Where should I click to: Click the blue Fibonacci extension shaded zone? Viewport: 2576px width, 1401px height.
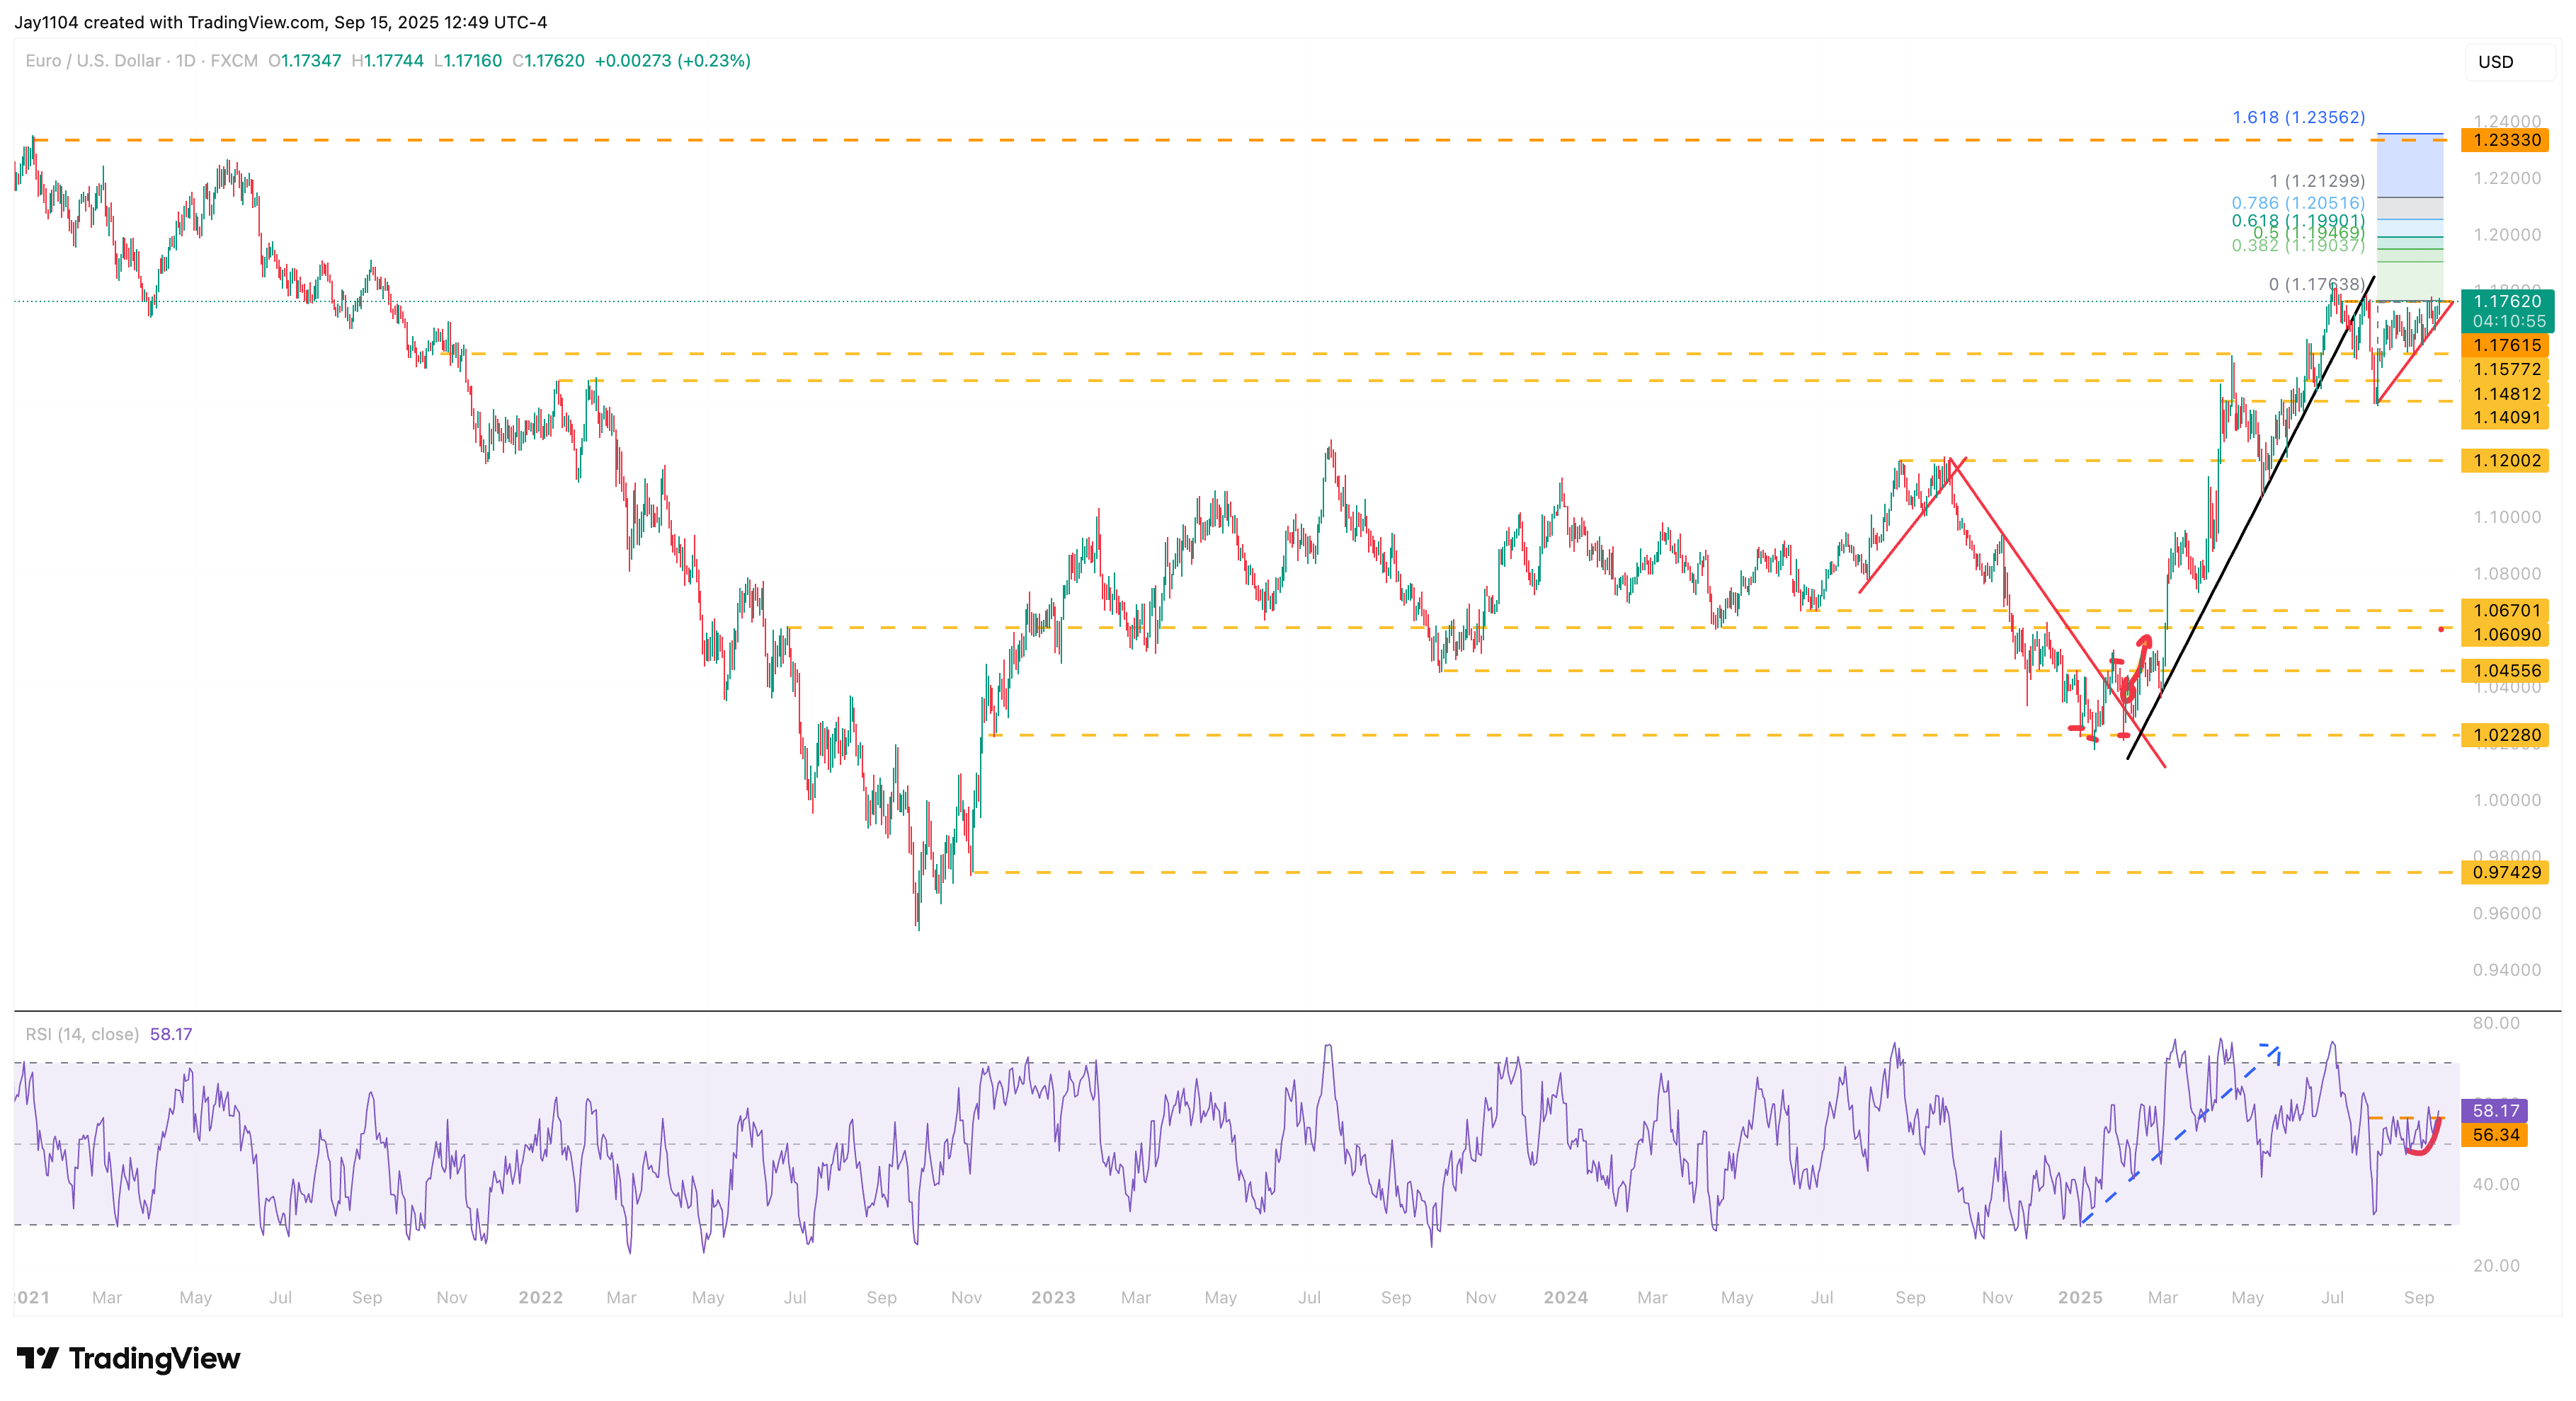[x=2409, y=166]
